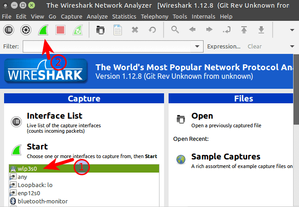Expand the toolbar overflow arrow

coord(292,30)
